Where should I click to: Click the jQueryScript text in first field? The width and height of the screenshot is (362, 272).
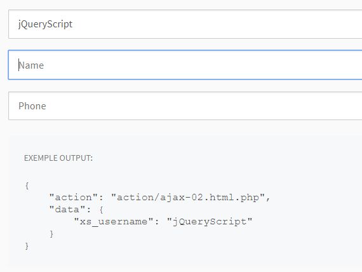coord(45,24)
